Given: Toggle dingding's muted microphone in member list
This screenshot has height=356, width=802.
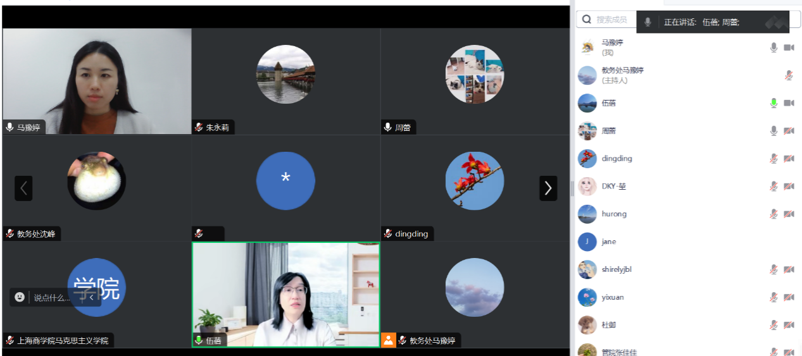Looking at the screenshot, I should 773,159.
